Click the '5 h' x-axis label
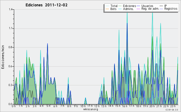The height and width of the screenshot is (112, 181). tap(48, 106)
